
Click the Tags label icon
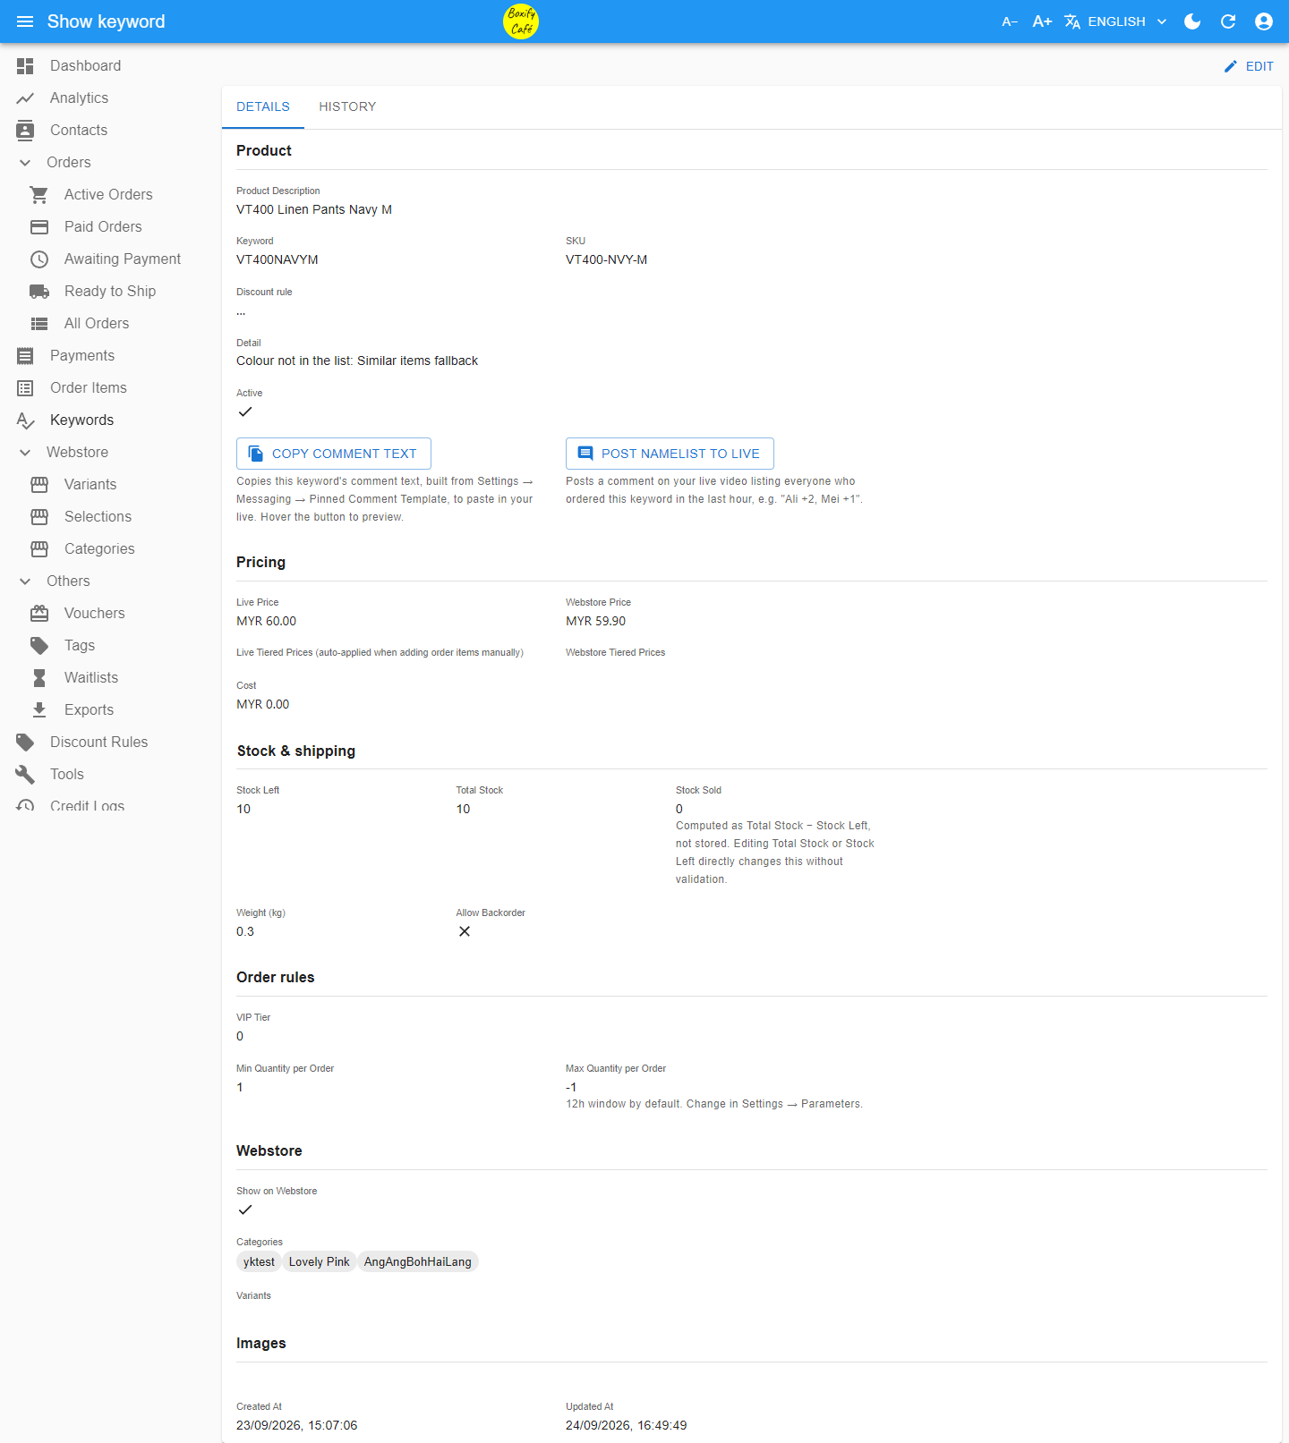click(39, 645)
